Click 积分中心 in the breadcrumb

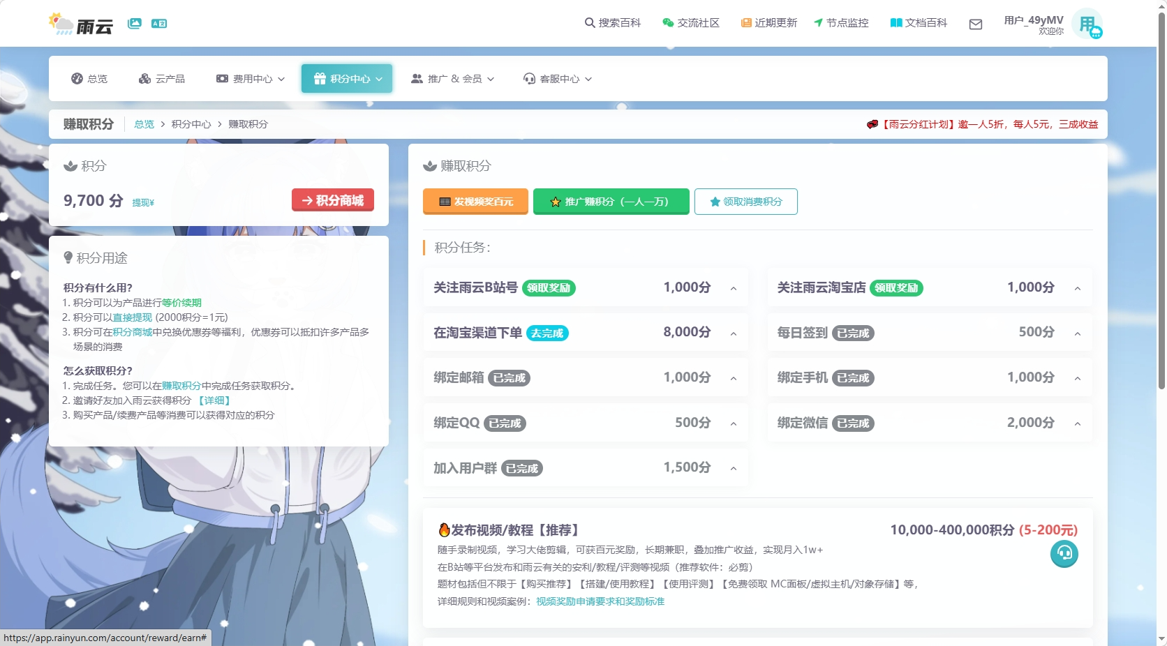click(x=191, y=124)
